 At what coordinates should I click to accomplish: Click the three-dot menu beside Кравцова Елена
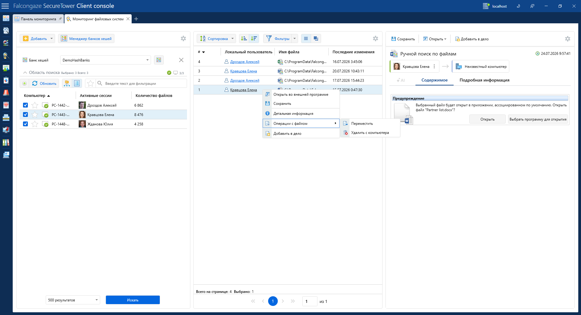434,66
